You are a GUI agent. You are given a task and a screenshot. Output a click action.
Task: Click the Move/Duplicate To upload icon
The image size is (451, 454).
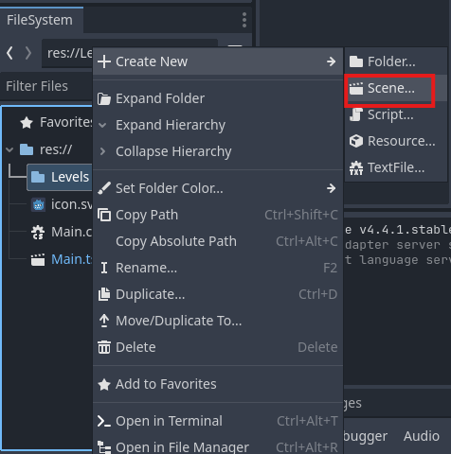tap(104, 321)
